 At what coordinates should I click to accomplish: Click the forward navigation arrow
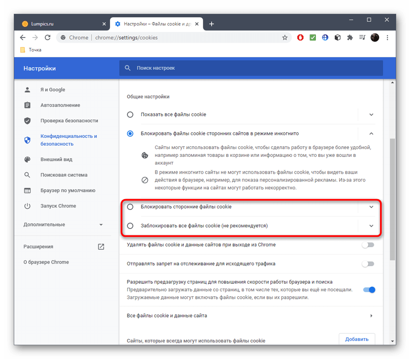35,38
